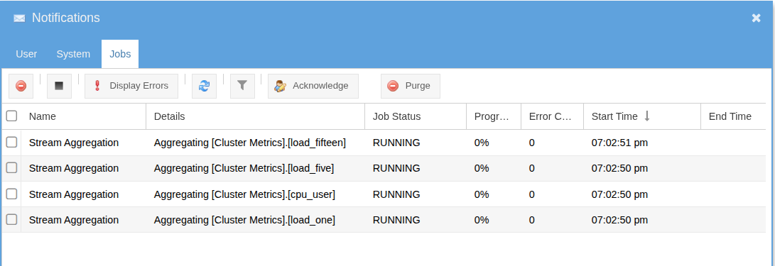
Task: Switch to the User tab
Action: tap(26, 54)
